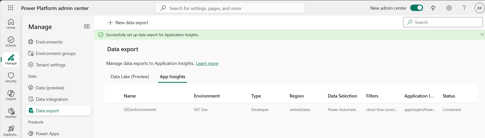The height and width of the screenshot is (138, 485).
Task: Click the Power Apps icon
Action: pos(31,133)
